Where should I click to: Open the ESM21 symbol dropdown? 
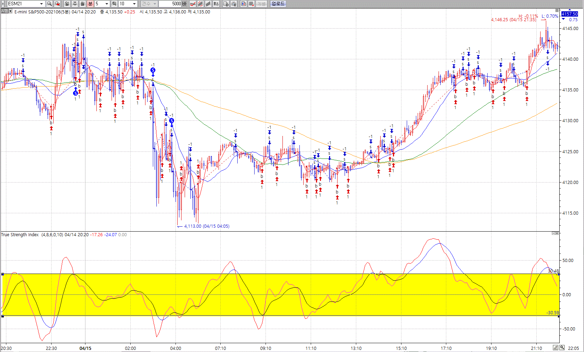41,4
